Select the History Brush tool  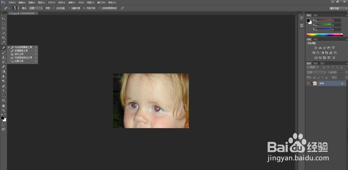(3, 62)
